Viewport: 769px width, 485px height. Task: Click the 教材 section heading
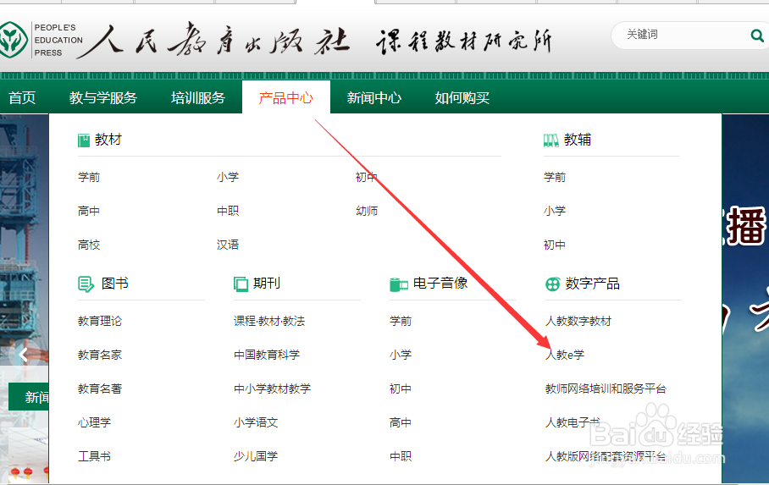point(108,140)
